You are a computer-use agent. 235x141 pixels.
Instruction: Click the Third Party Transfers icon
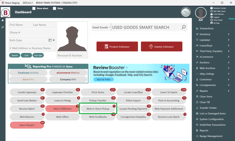[x=197, y=51]
